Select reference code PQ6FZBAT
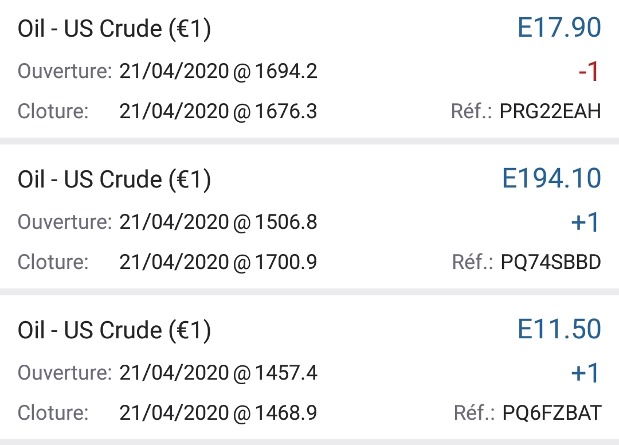Image resolution: width=619 pixels, height=445 pixels. [x=551, y=413]
